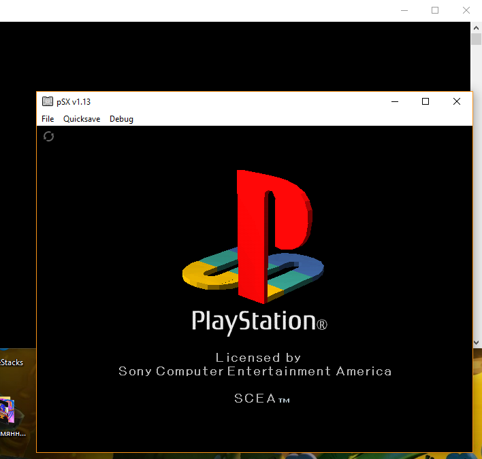The height and width of the screenshot is (459, 482).
Task: Close the pSX v1.13 window
Action: pyautogui.click(x=457, y=101)
